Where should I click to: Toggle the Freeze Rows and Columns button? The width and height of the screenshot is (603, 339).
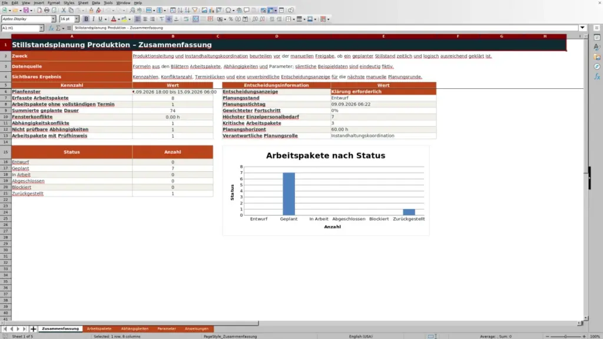click(270, 10)
